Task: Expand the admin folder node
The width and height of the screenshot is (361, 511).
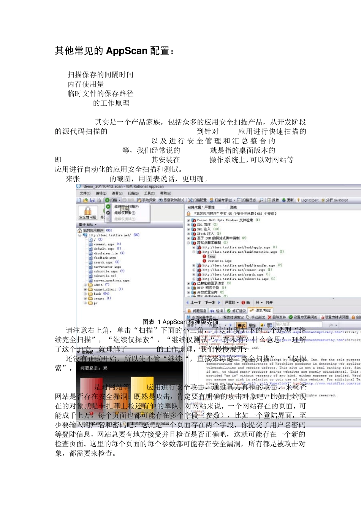Action: [x=85, y=285]
